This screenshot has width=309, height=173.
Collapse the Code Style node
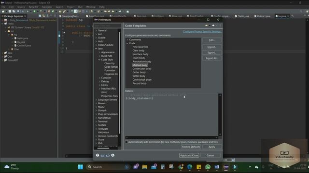pos(99,60)
